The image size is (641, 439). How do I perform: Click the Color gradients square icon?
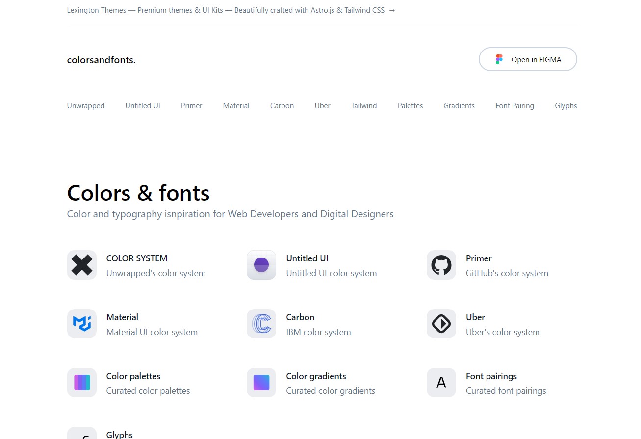click(x=261, y=383)
